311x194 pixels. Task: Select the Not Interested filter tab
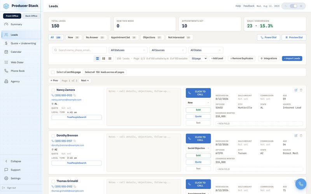179,37
